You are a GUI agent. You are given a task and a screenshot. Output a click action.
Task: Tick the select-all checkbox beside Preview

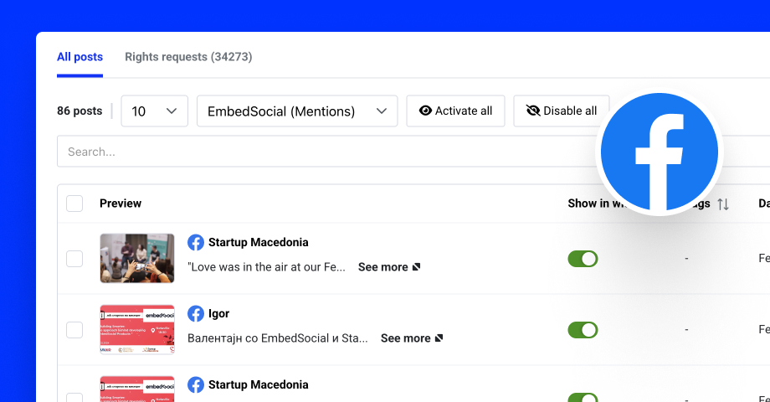(x=74, y=204)
